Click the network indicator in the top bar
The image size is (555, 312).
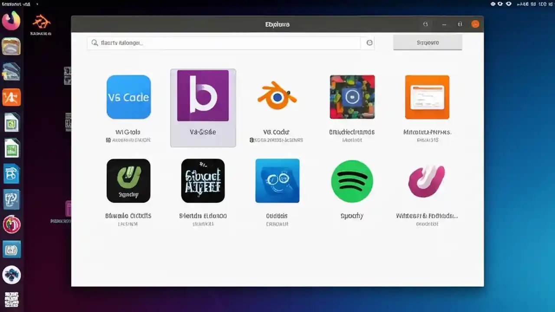pos(493,4)
